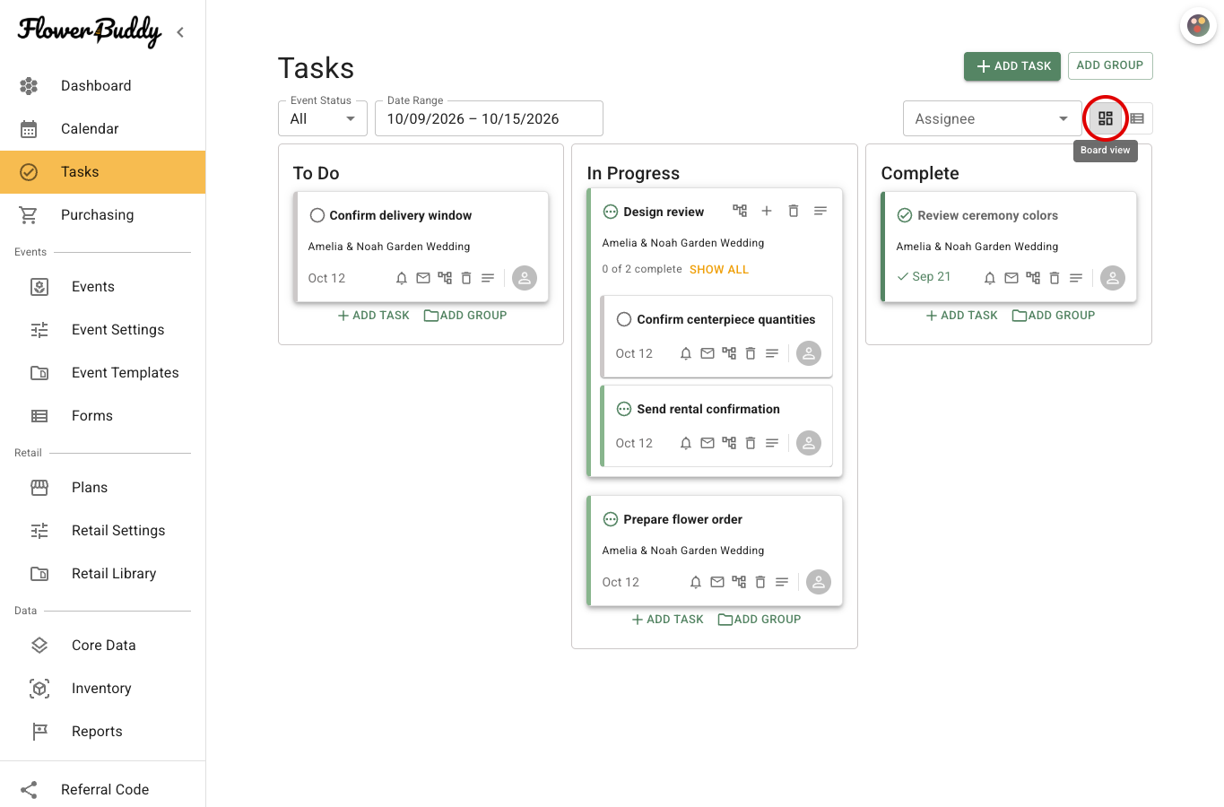The image size is (1224, 807).
Task: Open Referral Code link
Action: 102,789
